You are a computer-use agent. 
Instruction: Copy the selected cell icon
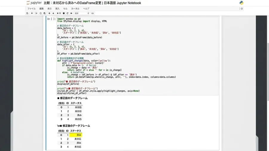click(x=40, y=13)
